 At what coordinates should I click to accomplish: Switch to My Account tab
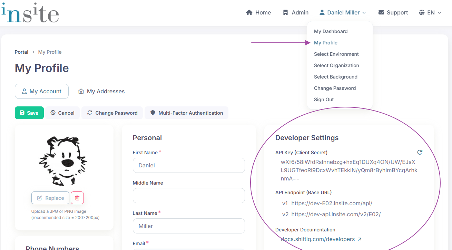coord(42,91)
